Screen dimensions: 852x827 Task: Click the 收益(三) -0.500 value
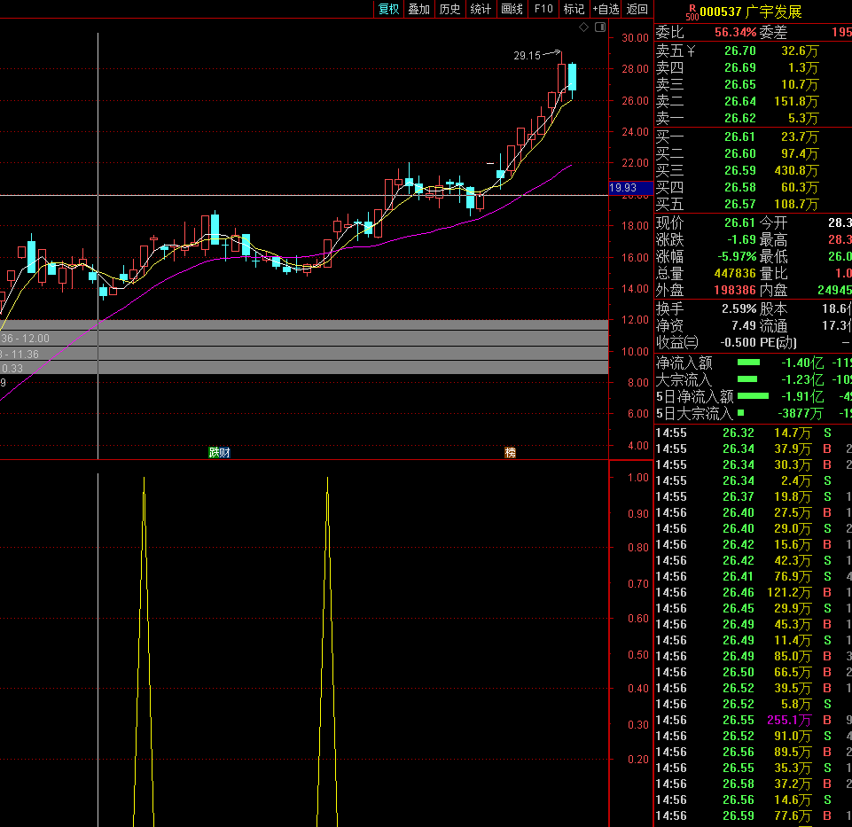[x=738, y=343]
